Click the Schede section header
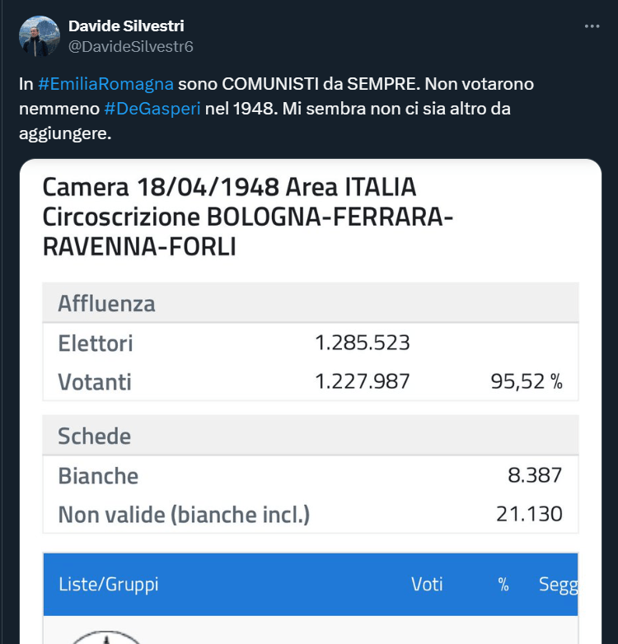Screen dimensions: 618x644 [x=94, y=436]
